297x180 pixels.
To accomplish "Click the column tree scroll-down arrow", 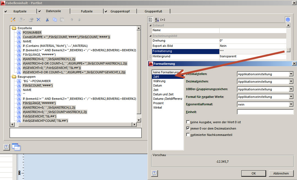I will (139, 120).
